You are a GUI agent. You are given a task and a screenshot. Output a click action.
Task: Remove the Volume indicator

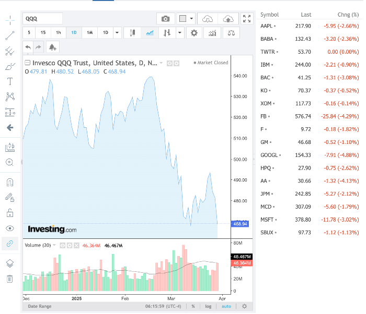click(x=76, y=245)
